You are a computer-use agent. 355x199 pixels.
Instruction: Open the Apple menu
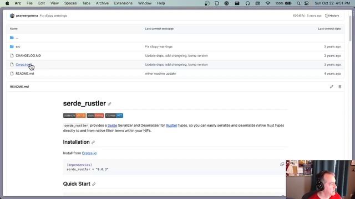point(7,3)
